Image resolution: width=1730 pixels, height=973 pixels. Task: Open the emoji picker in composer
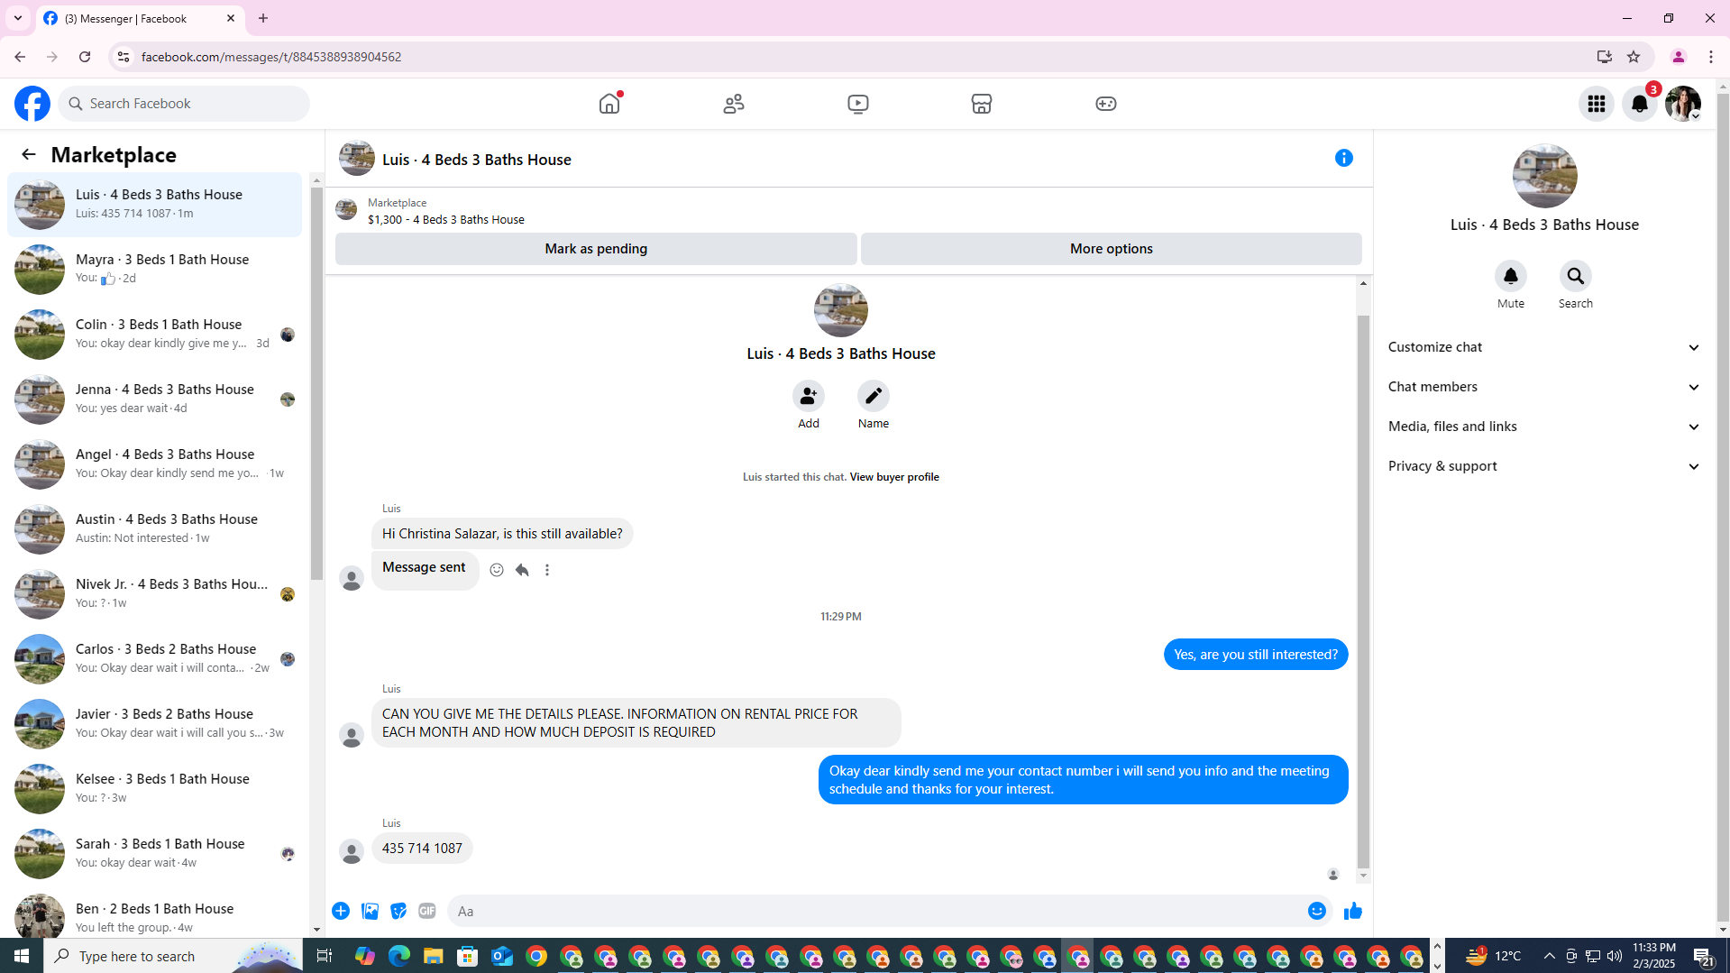click(1317, 911)
